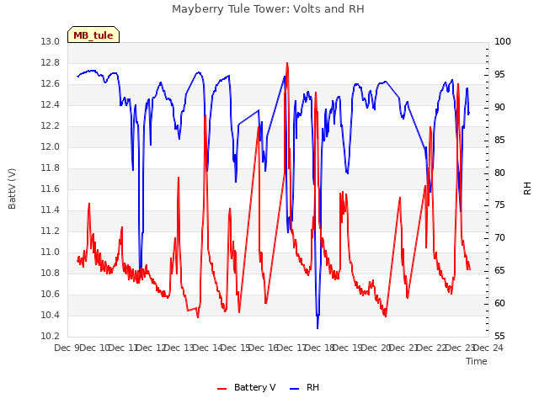Image resolution: width=539 pixels, height=404 pixels.
Task: Click the blue RH legend swatch
Action: (x=295, y=389)
